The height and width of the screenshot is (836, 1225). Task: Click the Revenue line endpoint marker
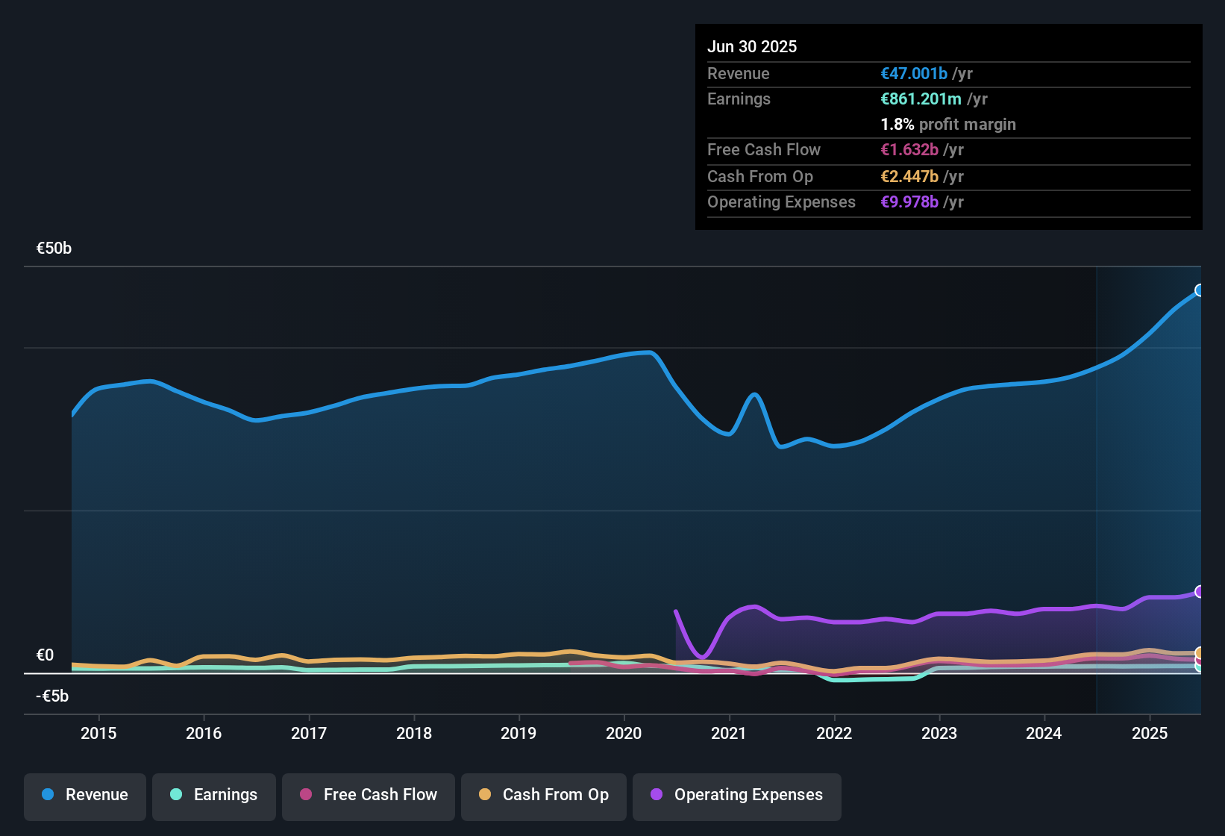point(1200,290)
